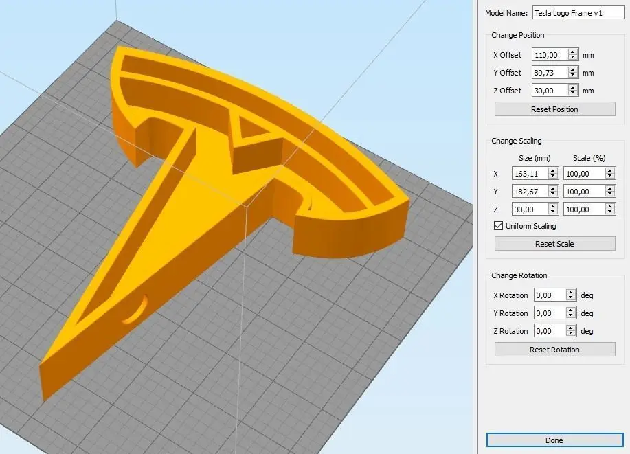Increase Y Scale percent up arrow
The width and height of the screenshot is (630, 454).
(x=610, y=188)
